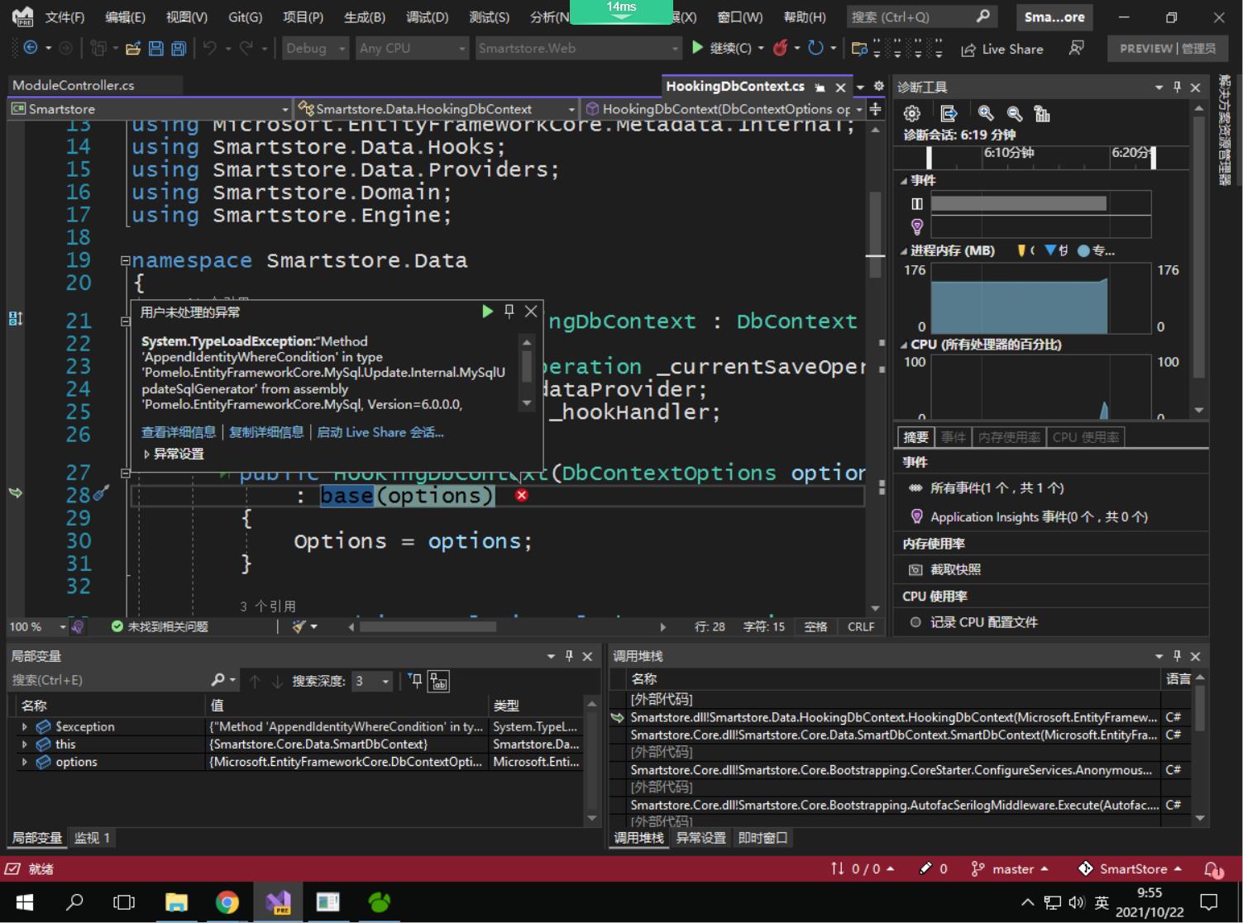Open a file using the Open File icon

134,49
